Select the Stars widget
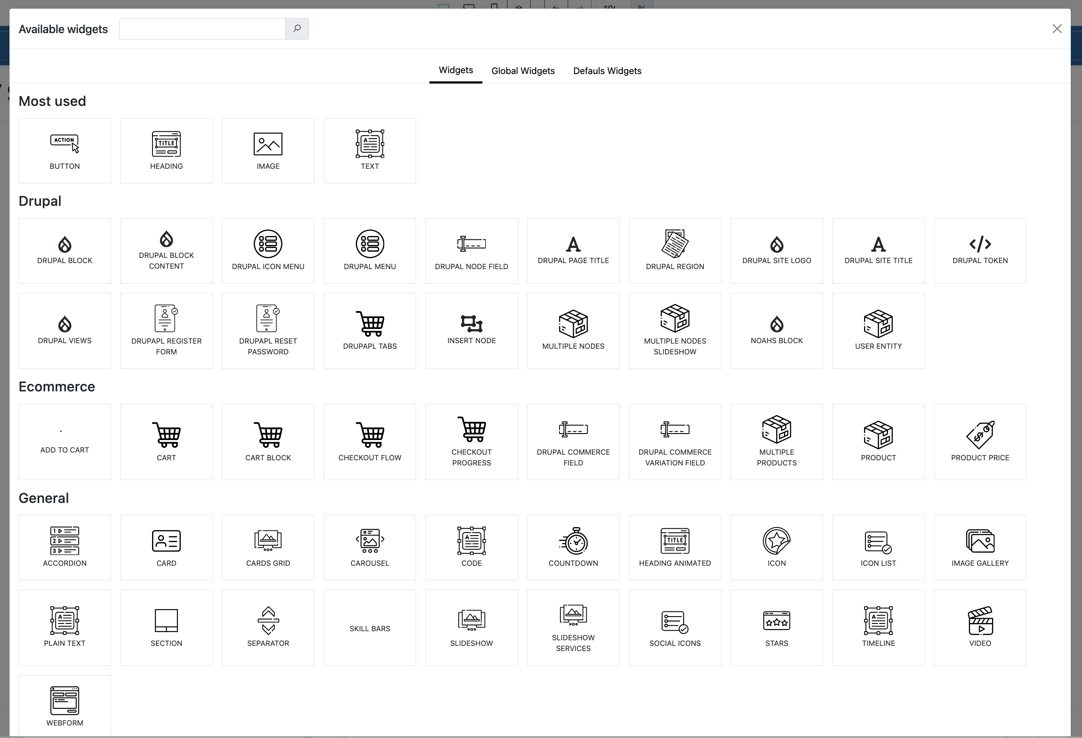1082x738 pixels. (777, 628)
